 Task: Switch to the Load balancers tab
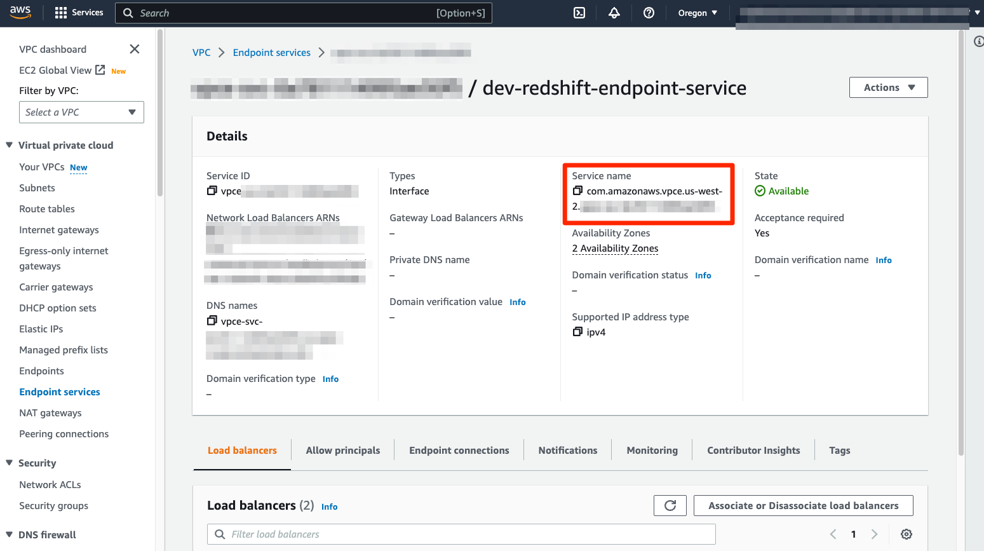click(242, 450)
